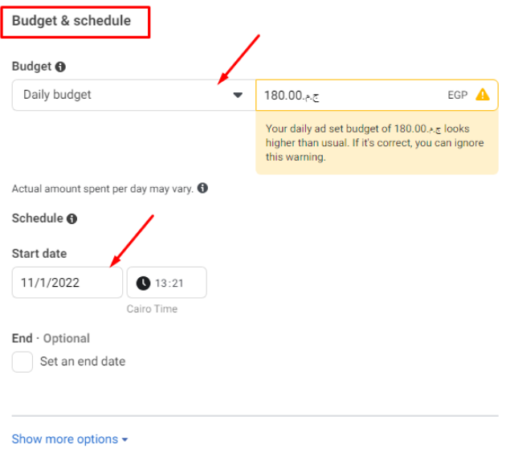Click the info icon beside Budget label
The height and width of the screenshot is (453, 506).
tap(61, 67)
